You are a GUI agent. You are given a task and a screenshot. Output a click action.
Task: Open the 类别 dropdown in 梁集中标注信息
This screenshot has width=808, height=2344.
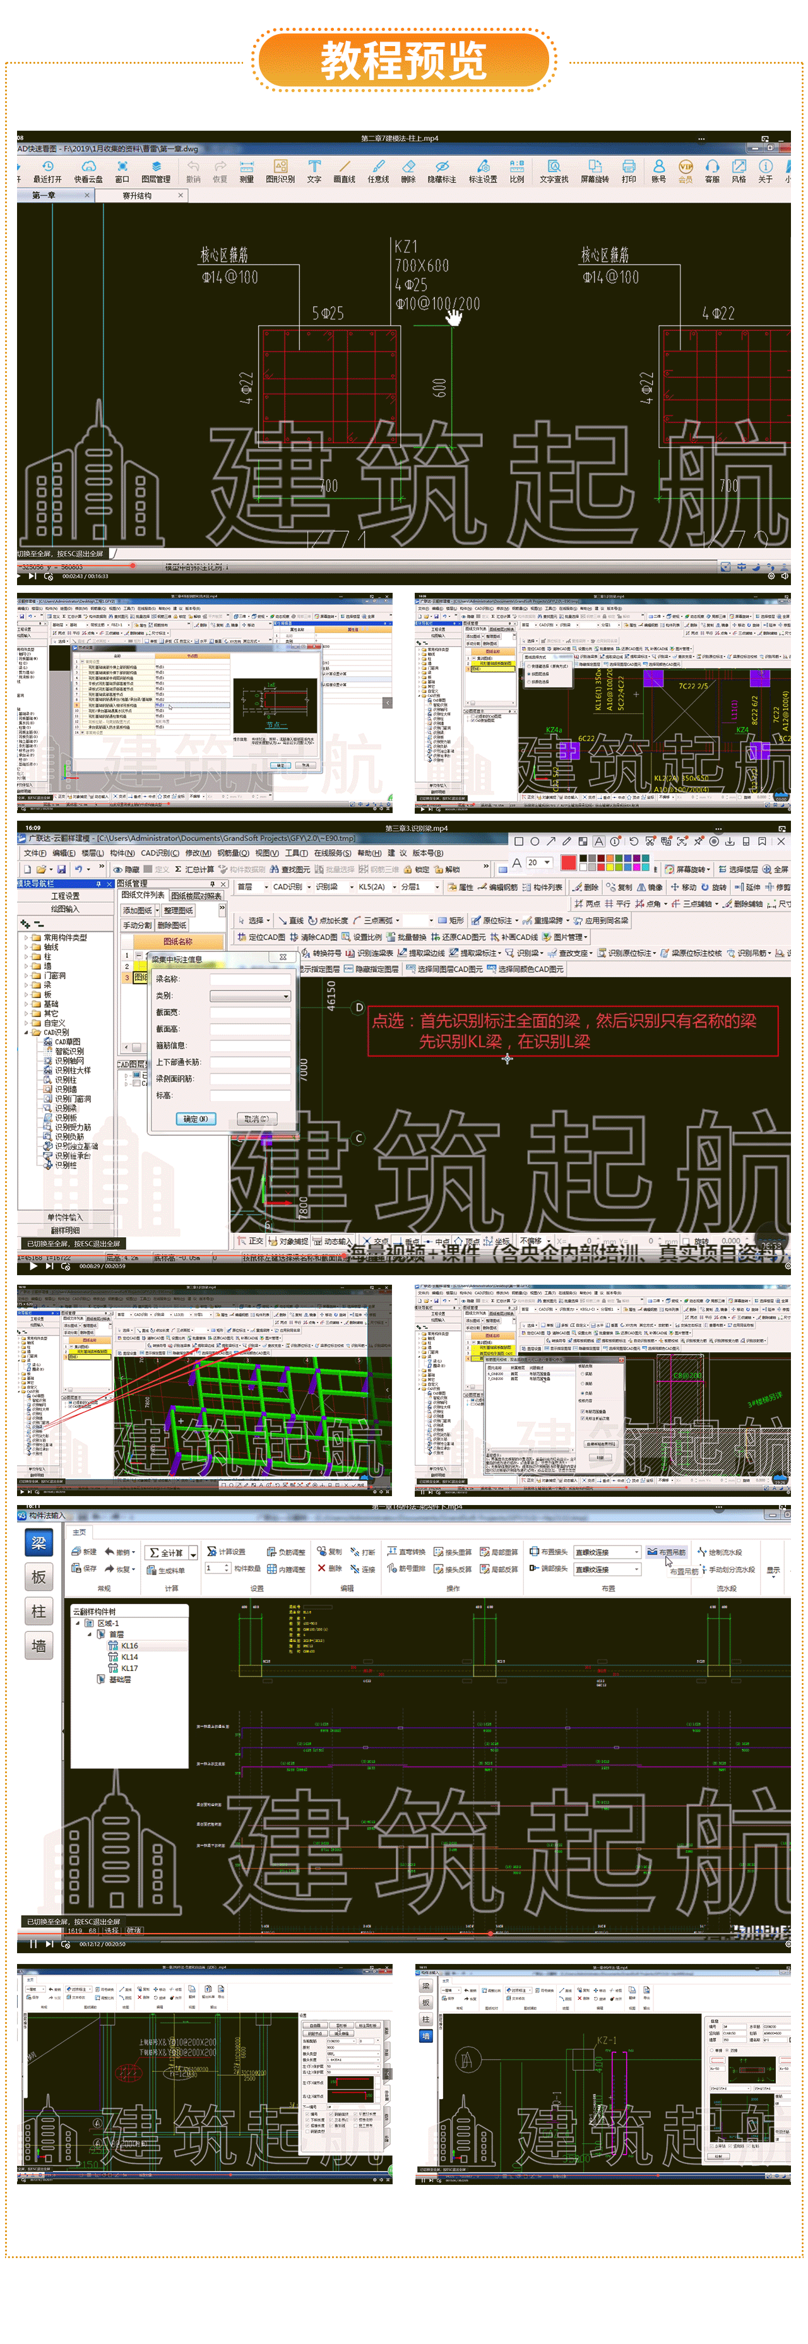(250, 996)
